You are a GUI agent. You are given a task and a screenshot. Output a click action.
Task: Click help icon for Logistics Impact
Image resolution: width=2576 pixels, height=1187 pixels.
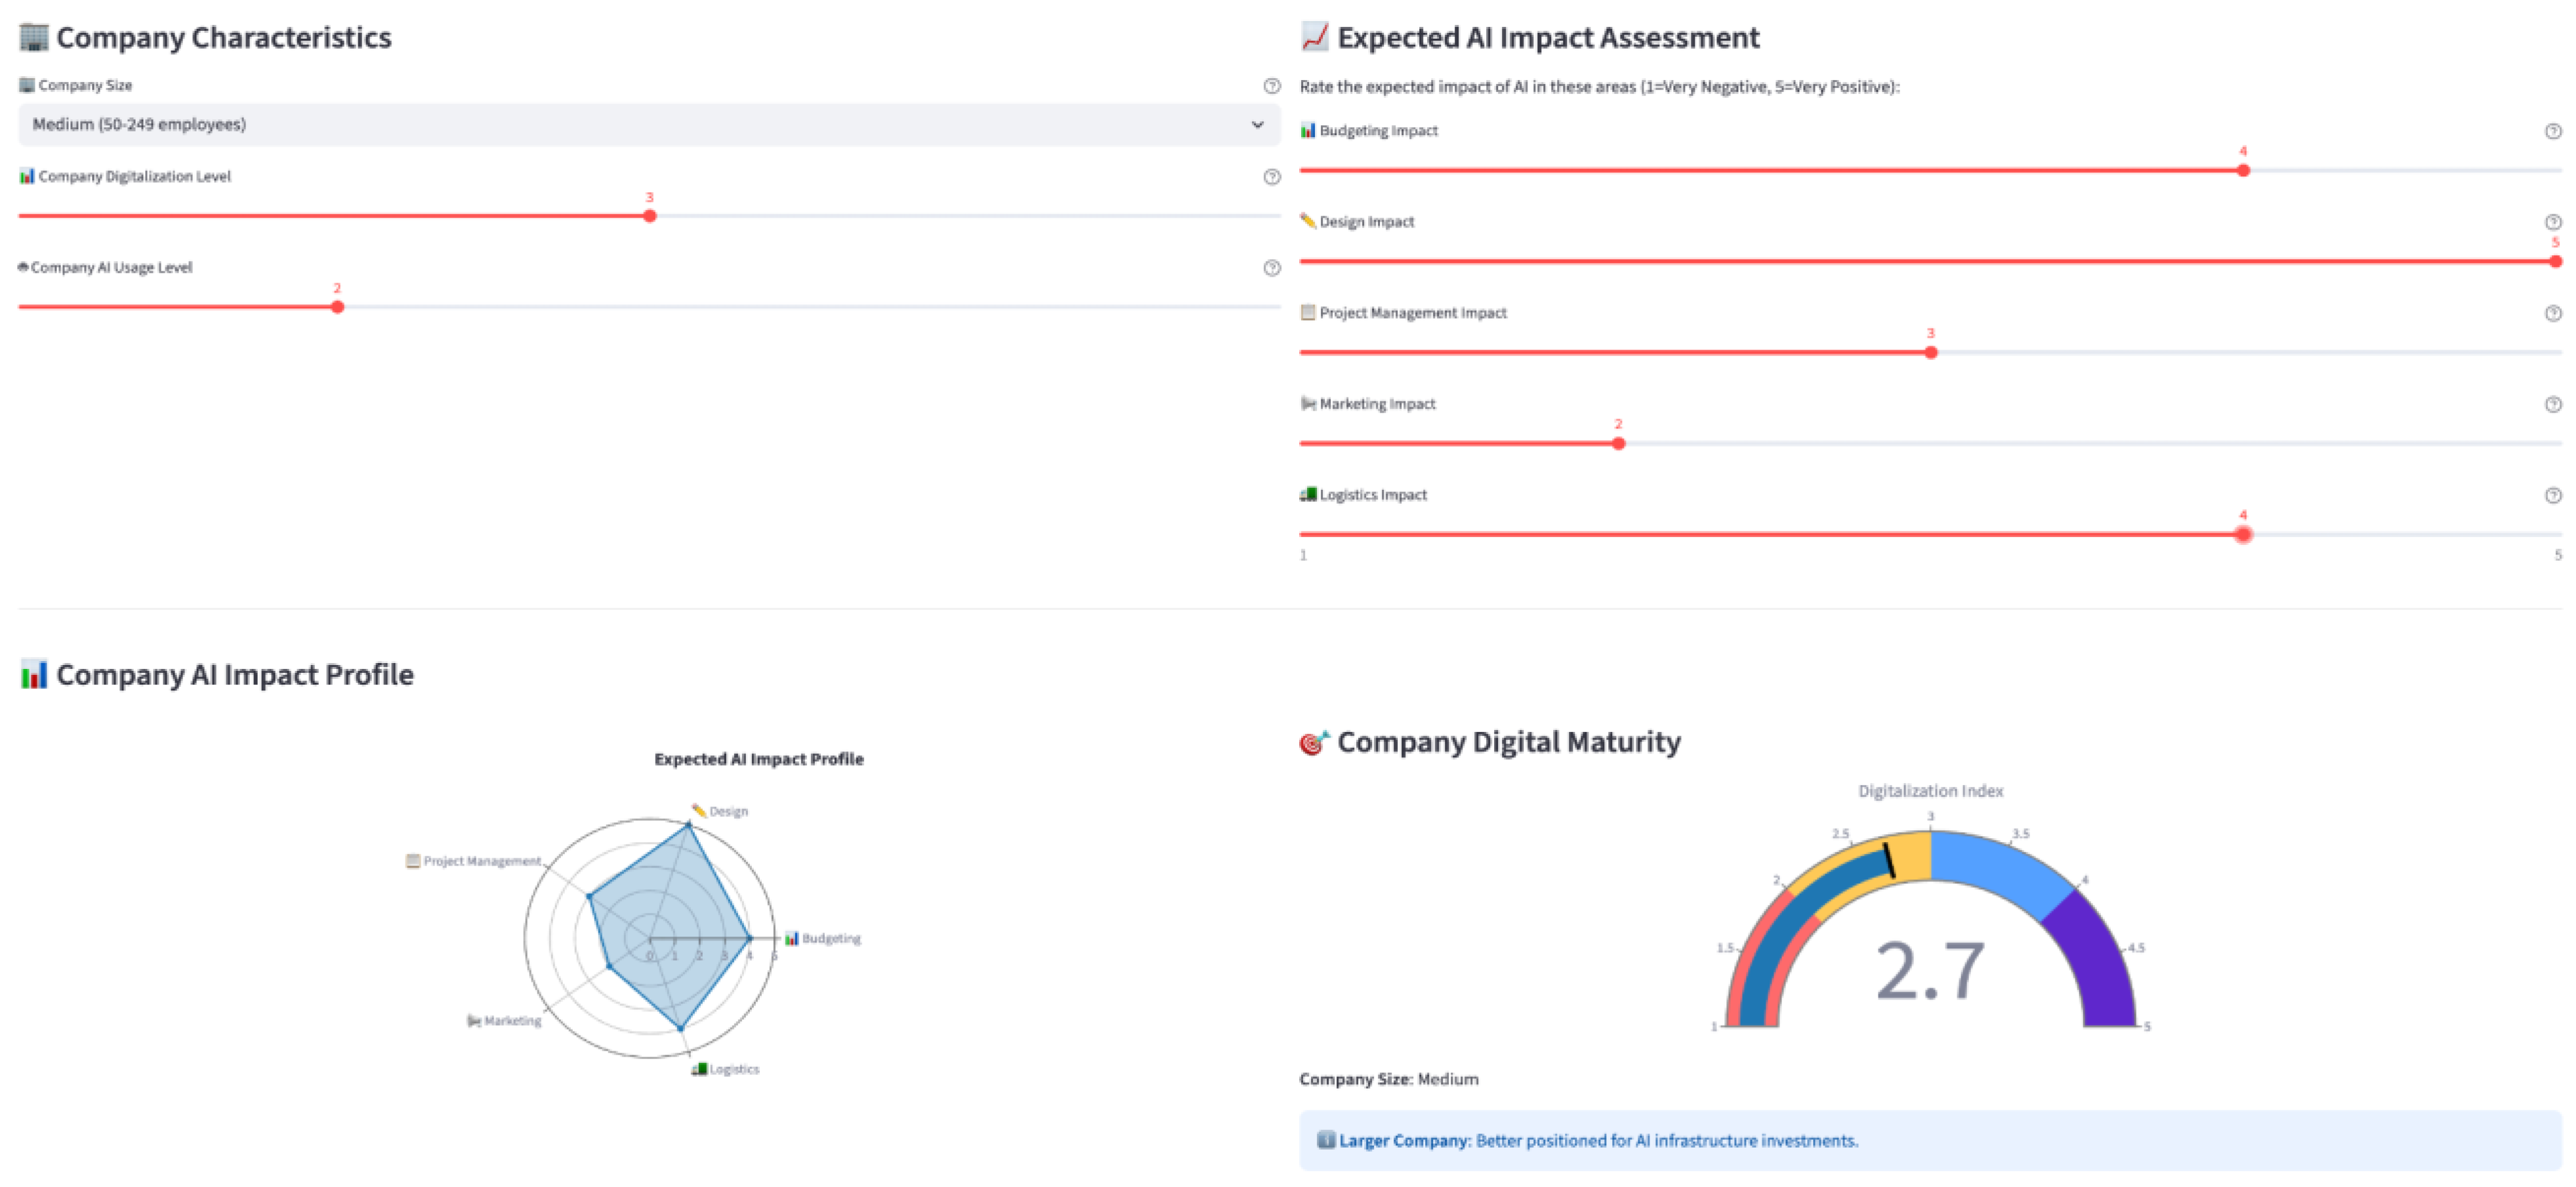[2552, 494]
